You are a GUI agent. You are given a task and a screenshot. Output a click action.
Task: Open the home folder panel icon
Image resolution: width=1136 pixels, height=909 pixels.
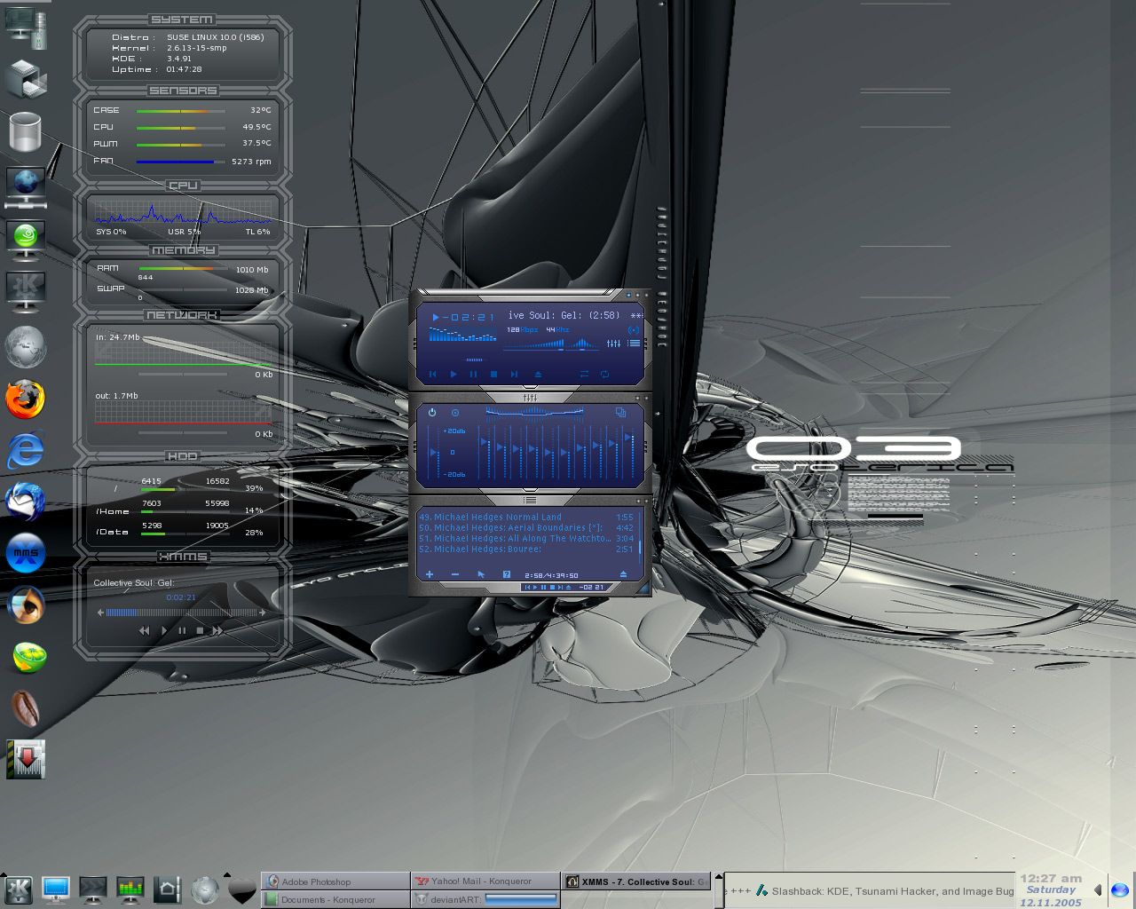168,889
